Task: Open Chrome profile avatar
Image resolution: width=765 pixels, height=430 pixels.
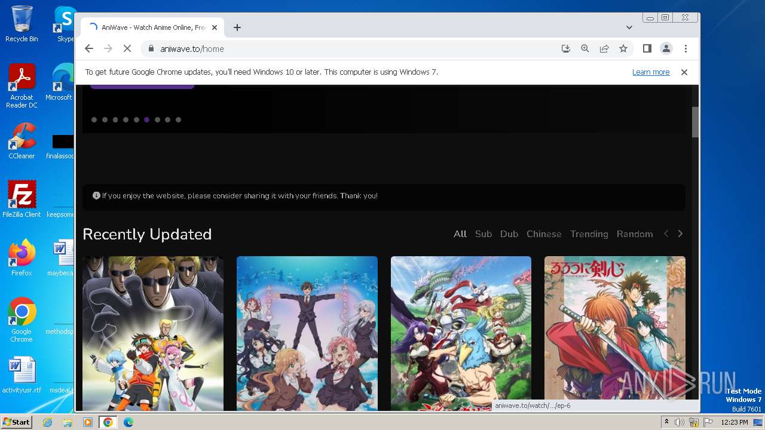Action: (x=666, y=49)
